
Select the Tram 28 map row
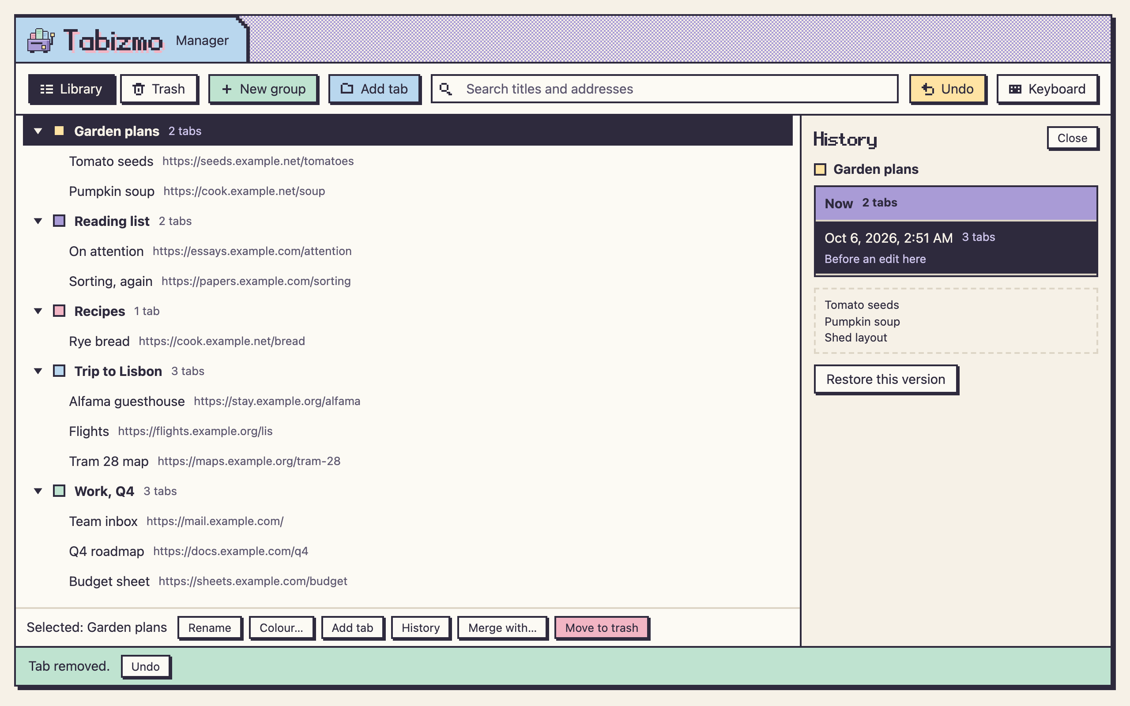408,462
